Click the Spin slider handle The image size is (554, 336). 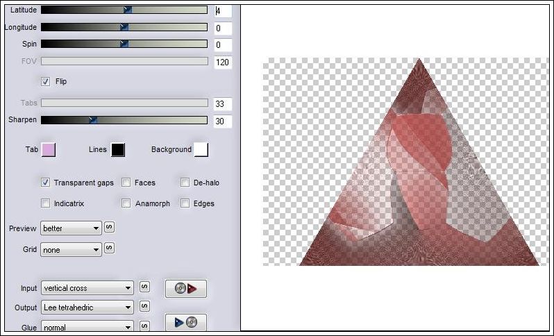coord(124,44)
